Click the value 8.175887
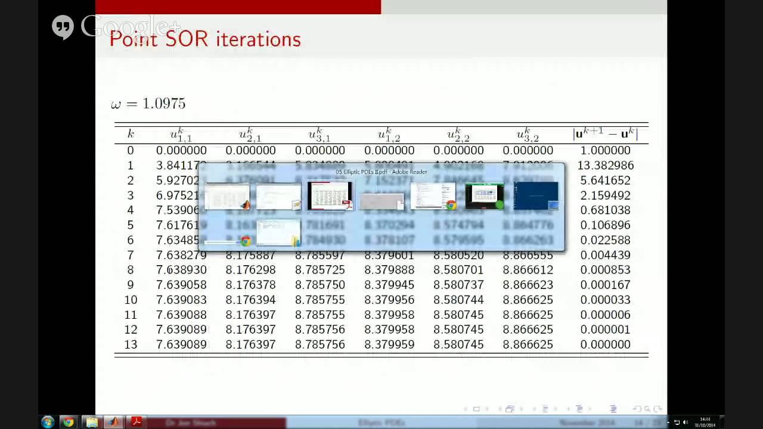The width and height of the screenshot is (763, 429). coord(250,255)
